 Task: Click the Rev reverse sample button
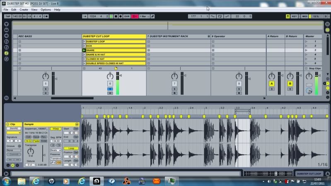43,137
